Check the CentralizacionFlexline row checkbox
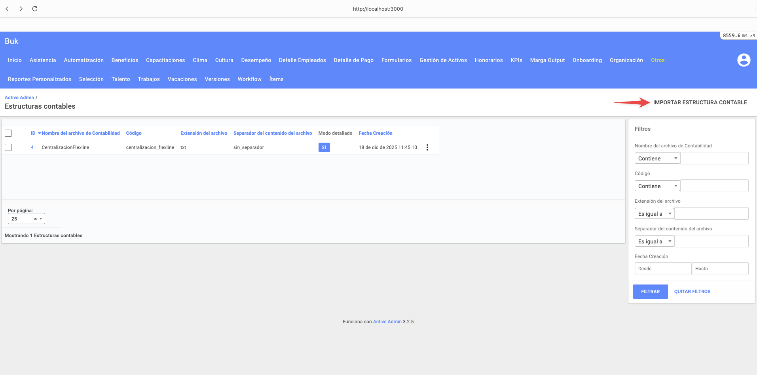The width and height of the screenshot is (757, 375). [x=8, y=147]
